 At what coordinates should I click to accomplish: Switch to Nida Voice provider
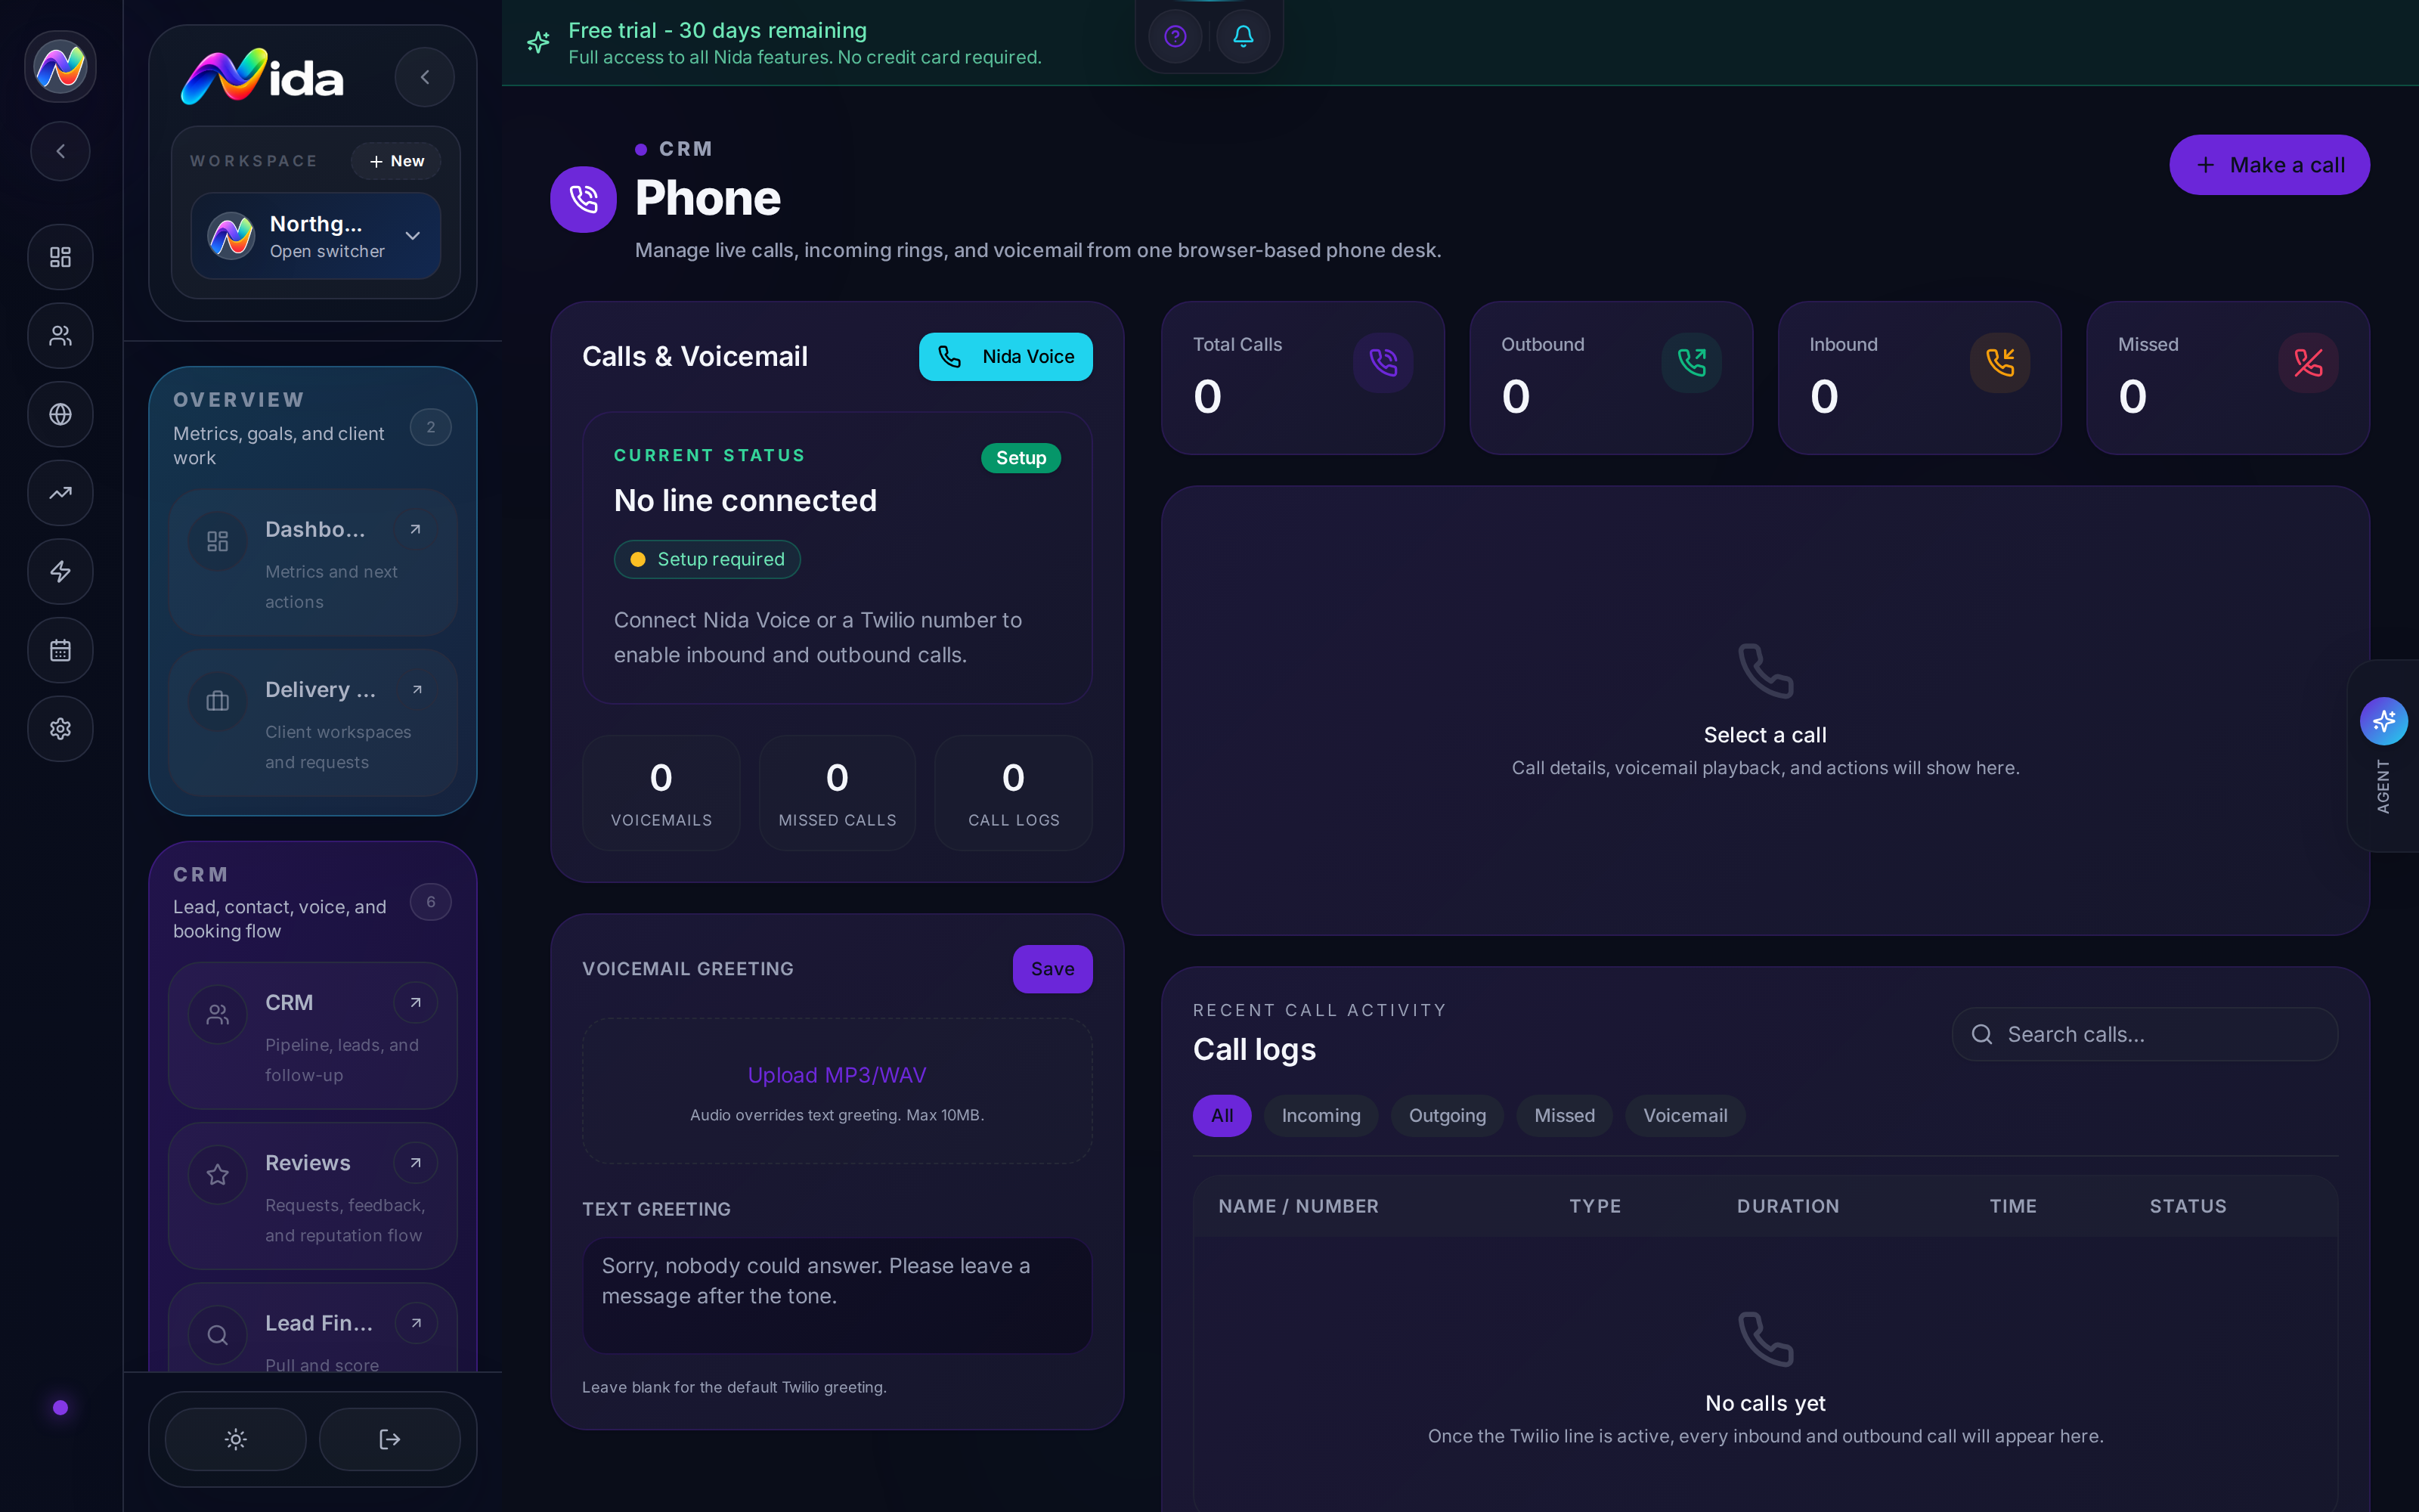(x=1005, y=357)
